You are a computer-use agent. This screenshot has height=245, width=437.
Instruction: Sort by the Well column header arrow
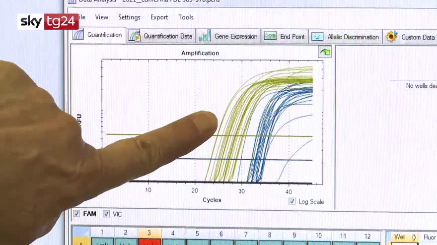(414, 237)
